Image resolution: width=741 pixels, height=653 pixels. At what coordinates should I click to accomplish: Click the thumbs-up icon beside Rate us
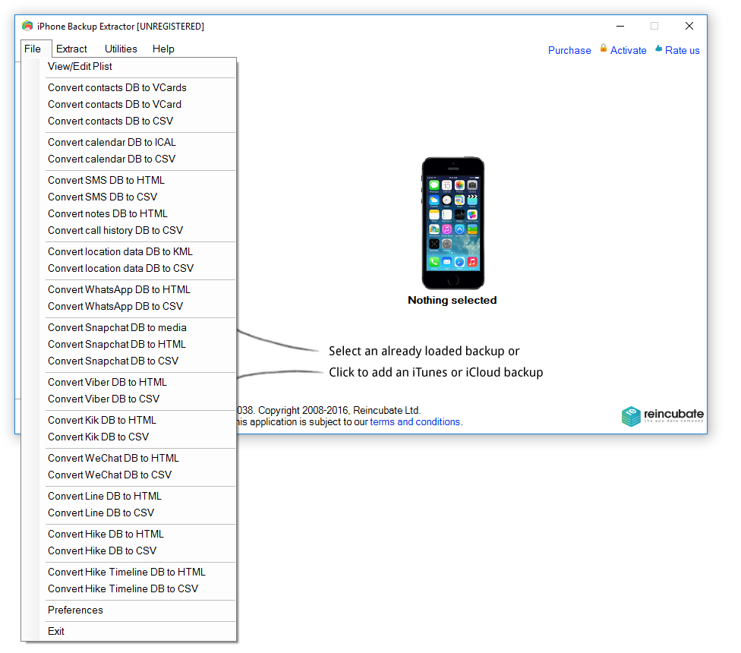tap(657, 50)
